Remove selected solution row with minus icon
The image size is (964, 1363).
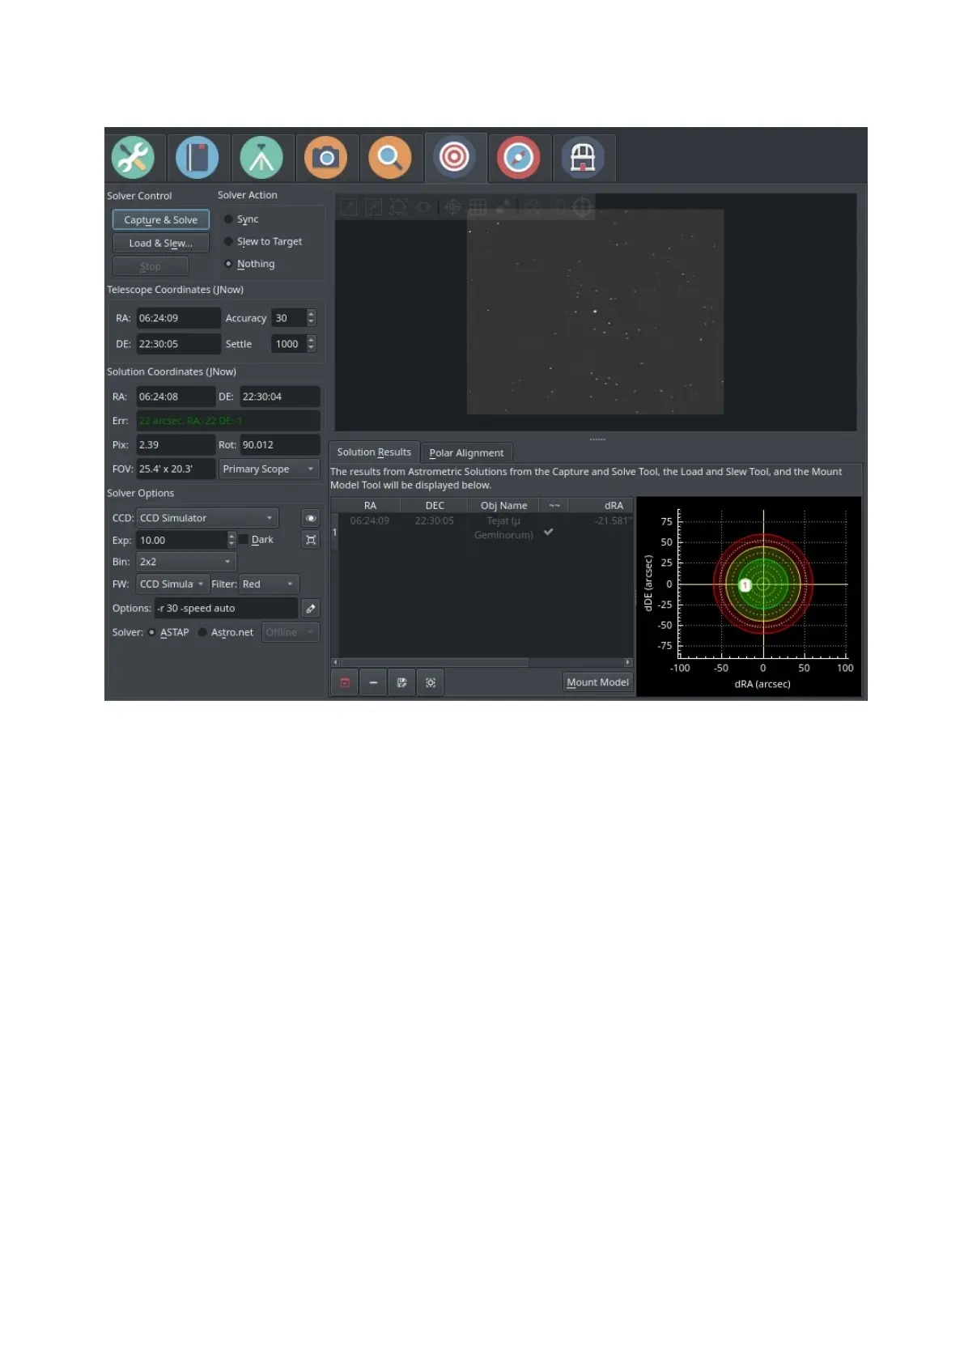373,682
